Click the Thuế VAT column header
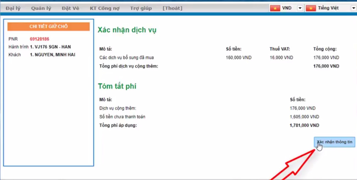357x180 pixels. [280, 49]
